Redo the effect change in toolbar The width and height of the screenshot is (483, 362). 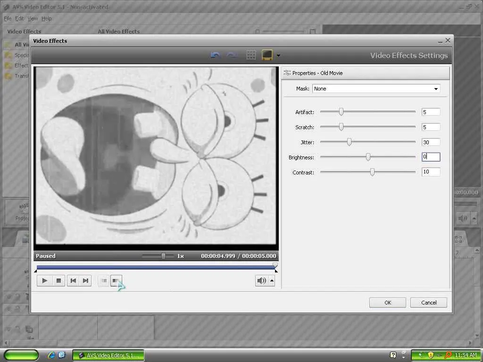(231, 55)
